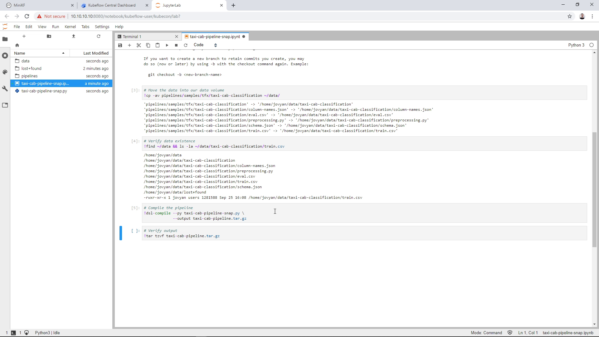Click the Paste cell icon

click(158, 45)
